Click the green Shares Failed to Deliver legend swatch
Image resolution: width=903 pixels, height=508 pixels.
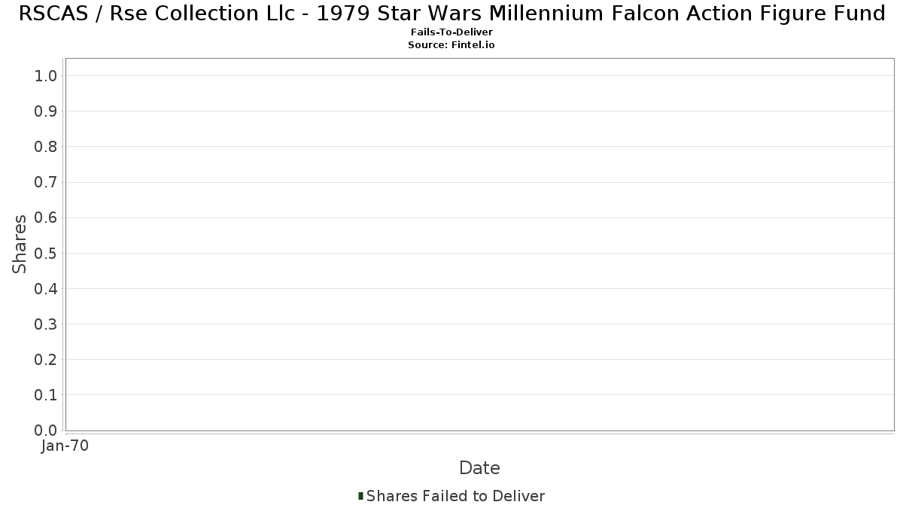coord(361,496)
